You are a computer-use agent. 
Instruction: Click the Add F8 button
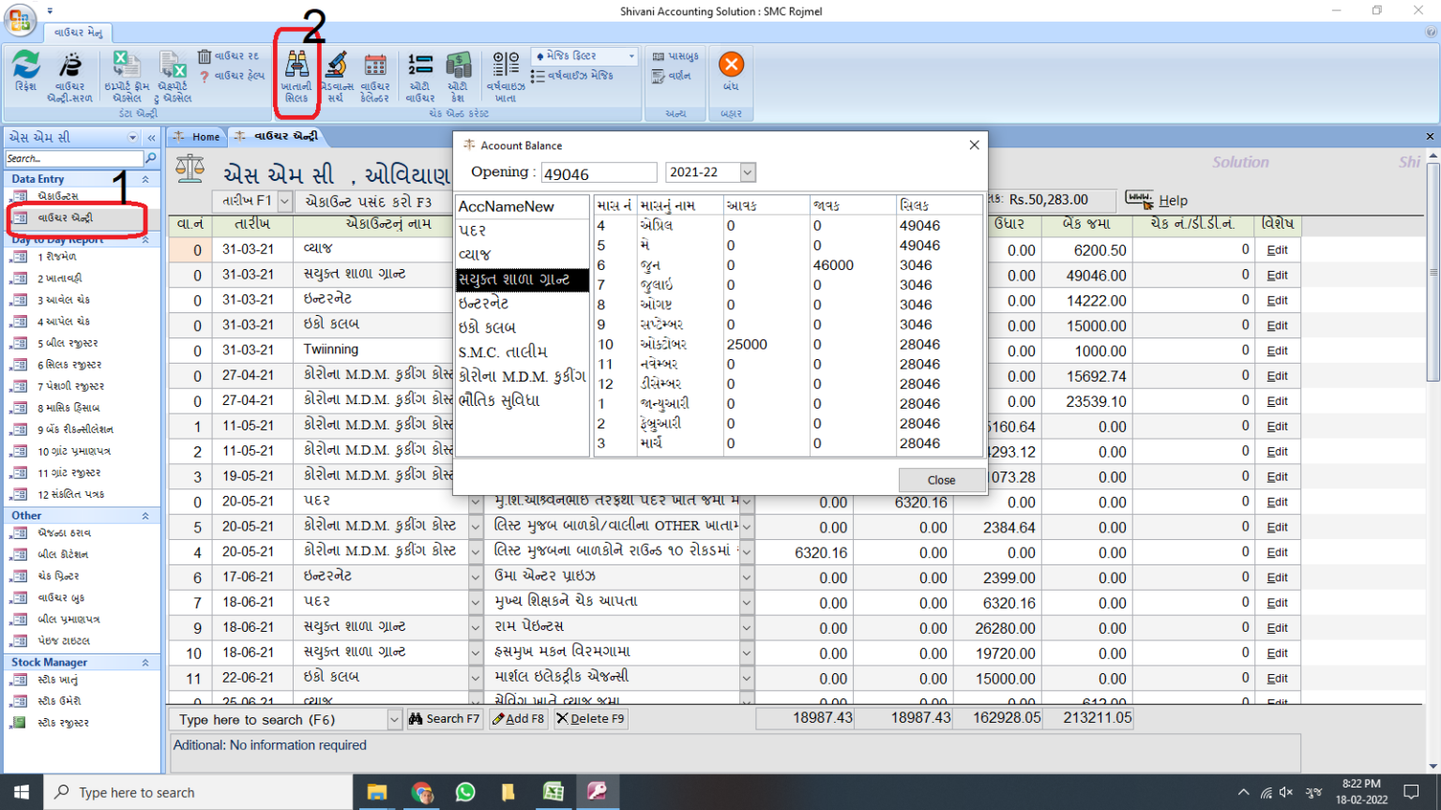click(x=518, y=718)
